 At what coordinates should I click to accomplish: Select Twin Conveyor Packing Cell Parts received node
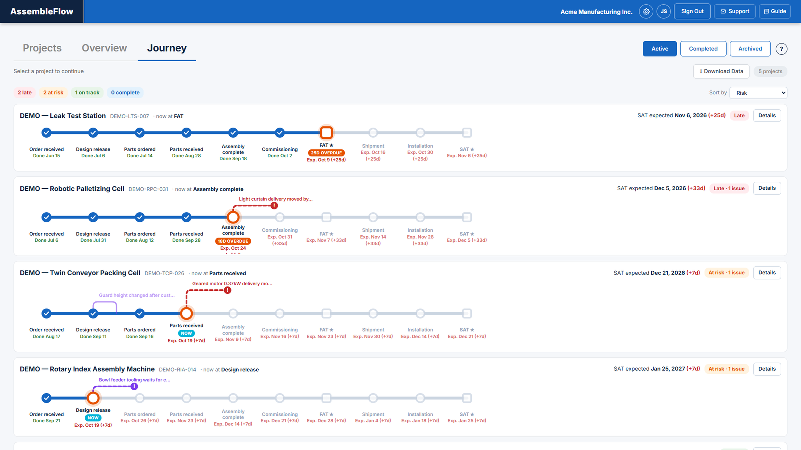pyautogui.click(x=186, y=313)
